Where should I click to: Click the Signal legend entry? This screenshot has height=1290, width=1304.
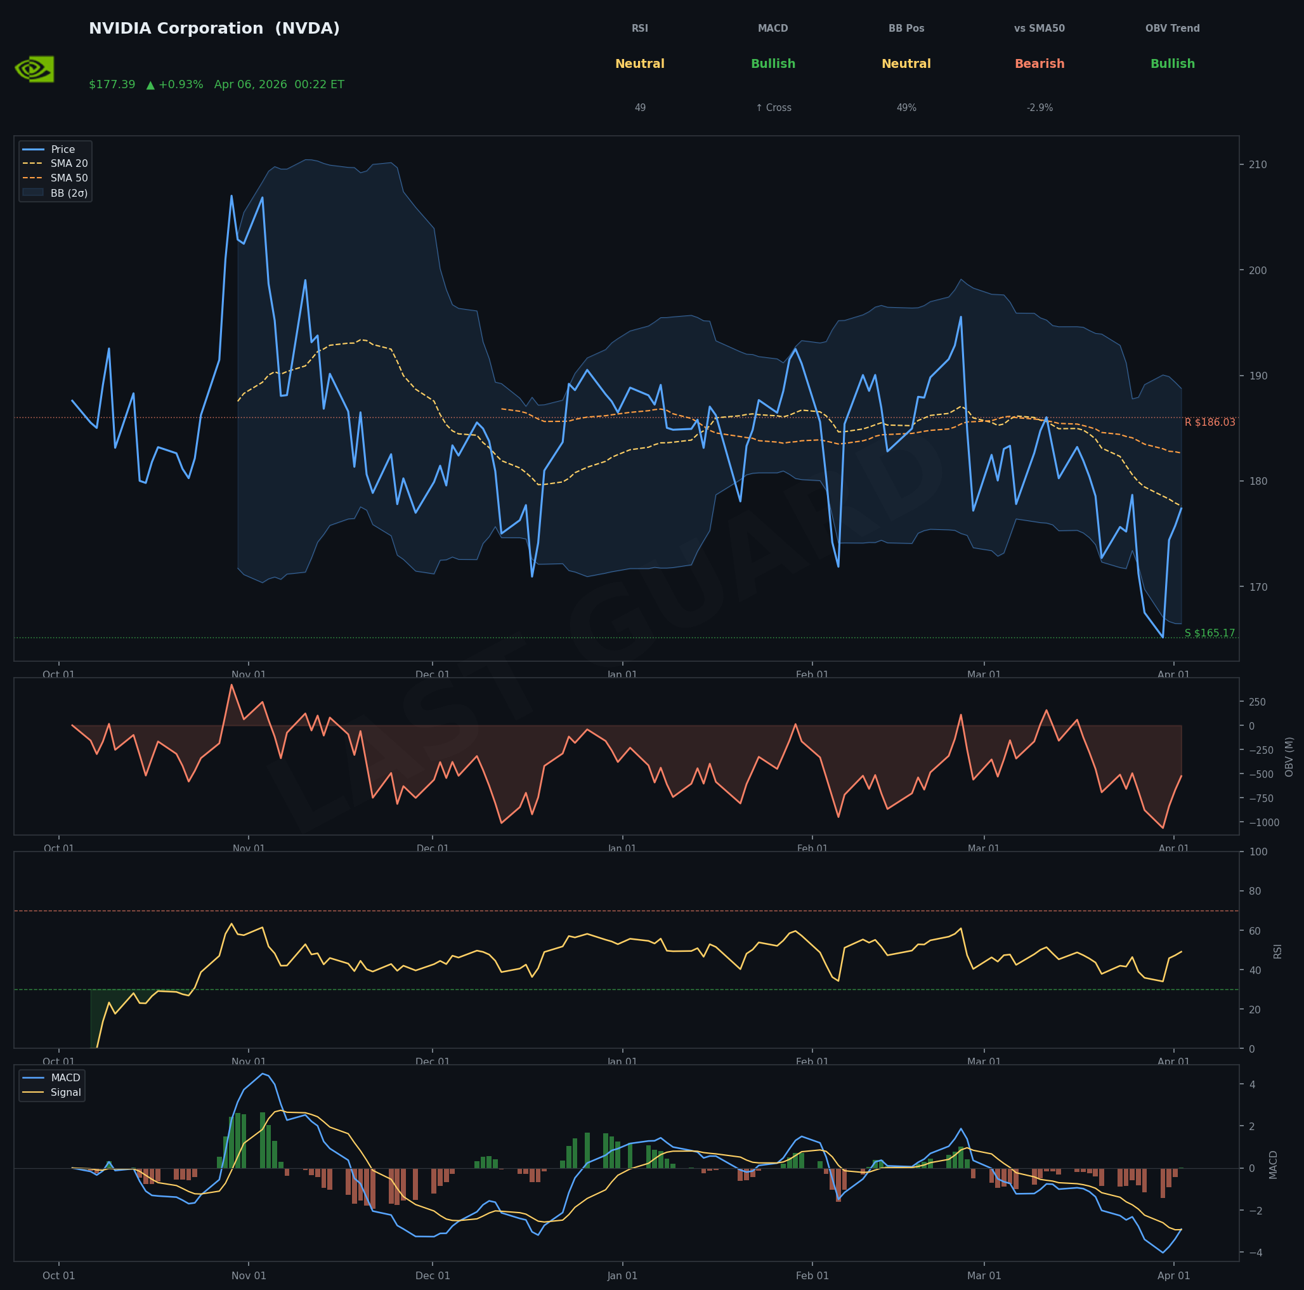(65, 1093)
